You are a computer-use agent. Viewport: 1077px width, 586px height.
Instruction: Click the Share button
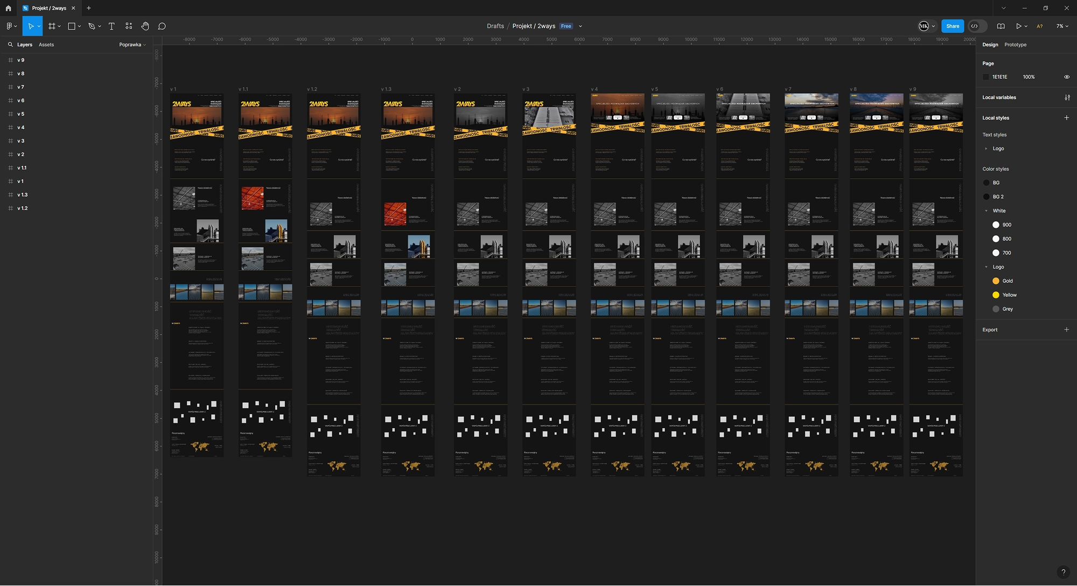click(952, 26)
